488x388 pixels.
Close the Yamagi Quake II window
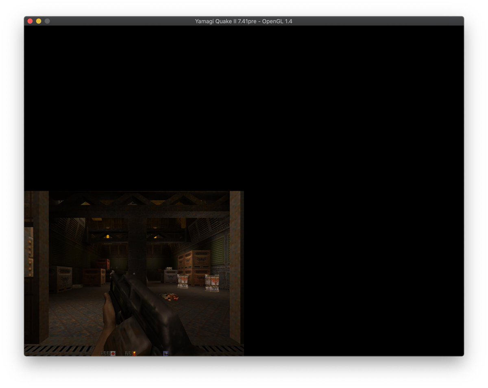(x=30, y=21)
